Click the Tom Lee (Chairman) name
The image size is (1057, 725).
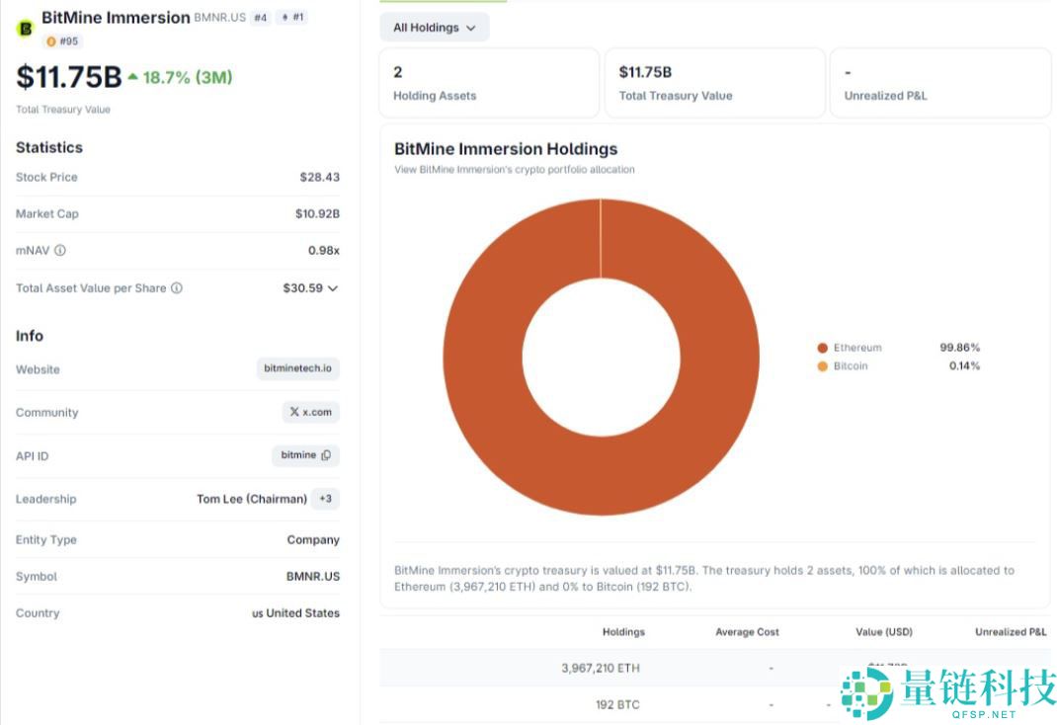coord(252,499)
